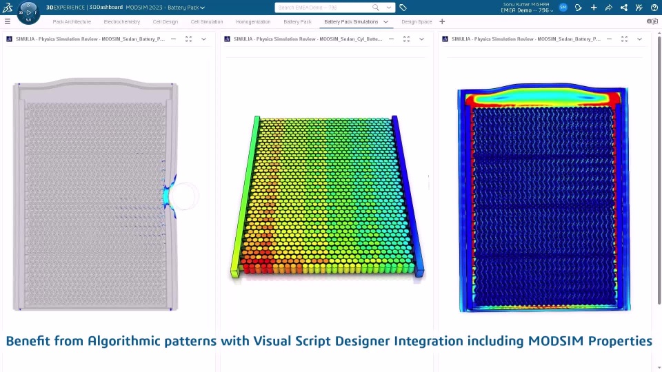The width and height of the screenshot is (662, 372).
Task: Switch to Design Space tab
Action: tap(417, 21)
